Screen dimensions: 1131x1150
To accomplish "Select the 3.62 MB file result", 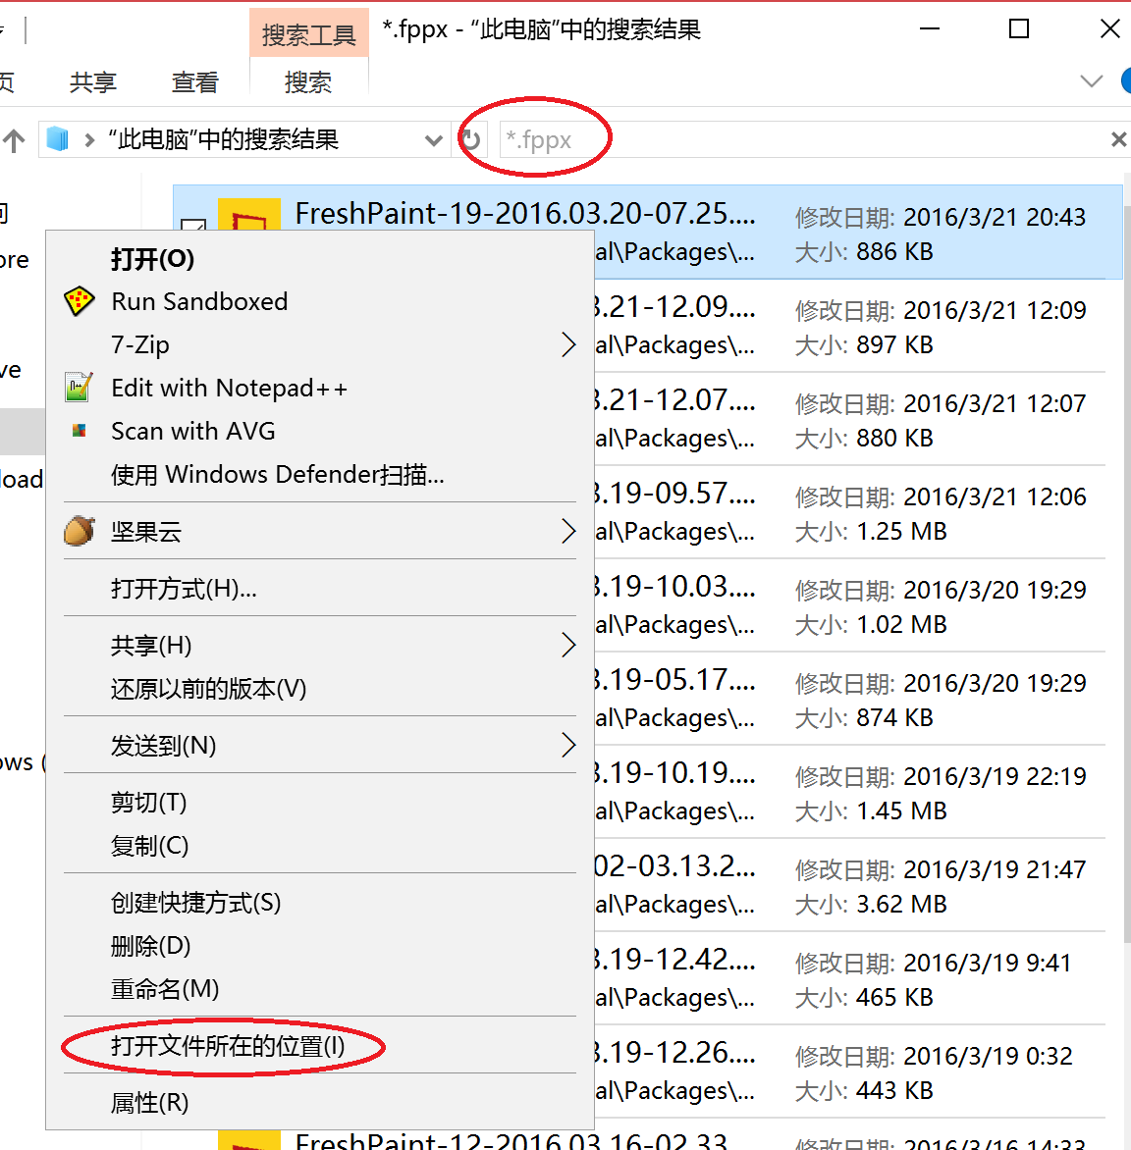I will coord(854,885).
